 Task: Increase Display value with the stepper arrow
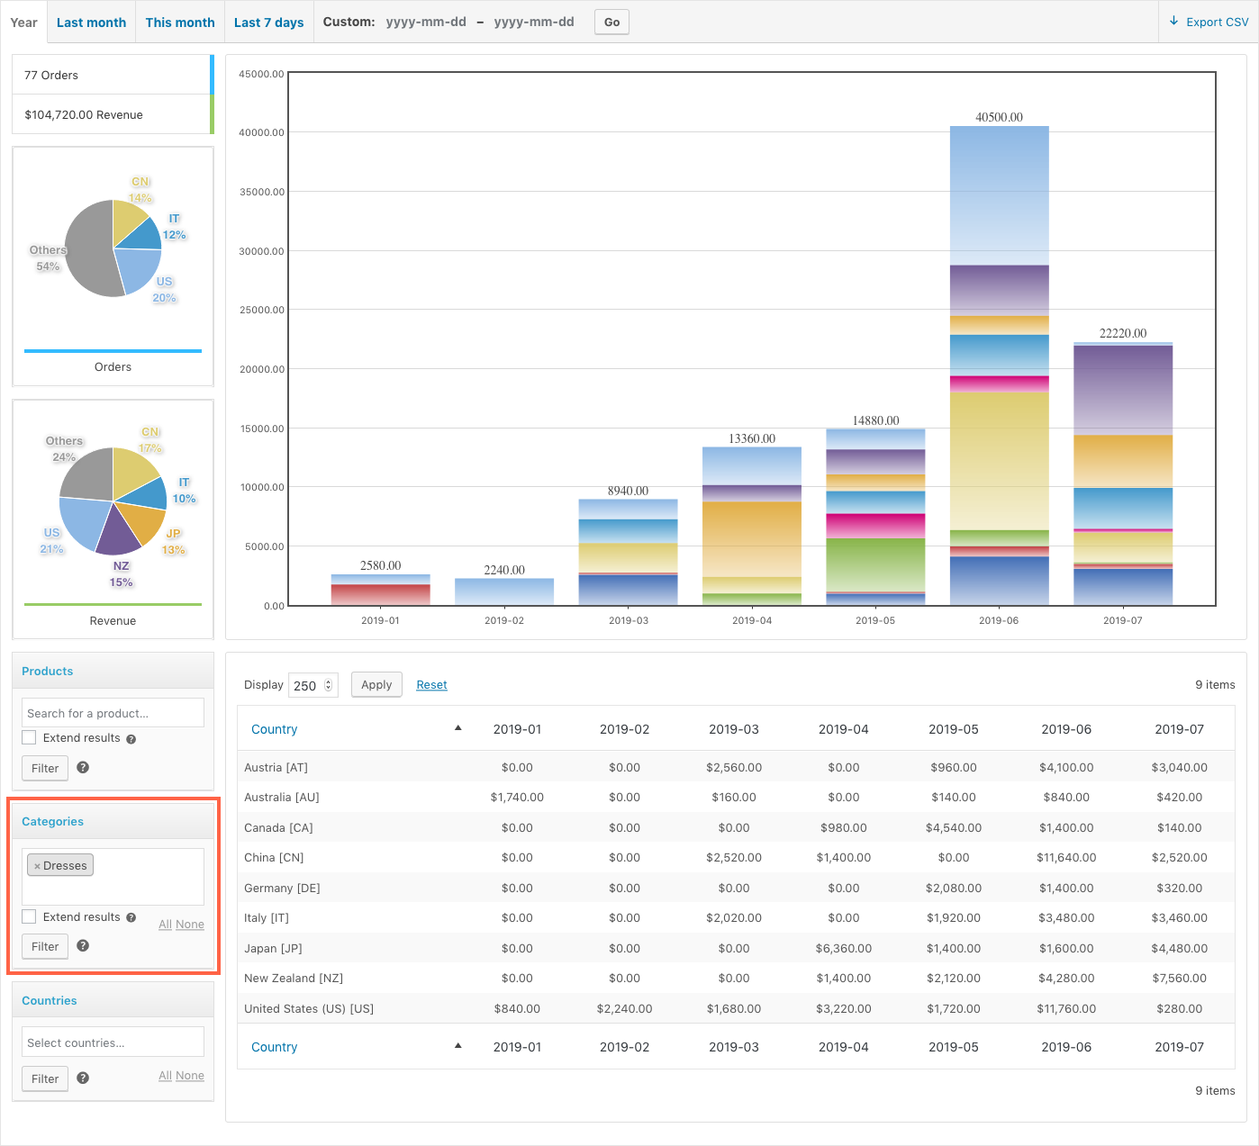tap(330, 680)
